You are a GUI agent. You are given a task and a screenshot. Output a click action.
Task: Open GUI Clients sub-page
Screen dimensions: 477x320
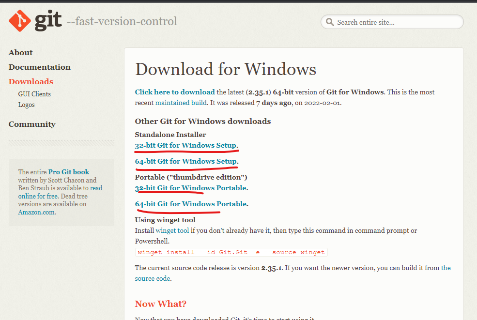34,94
